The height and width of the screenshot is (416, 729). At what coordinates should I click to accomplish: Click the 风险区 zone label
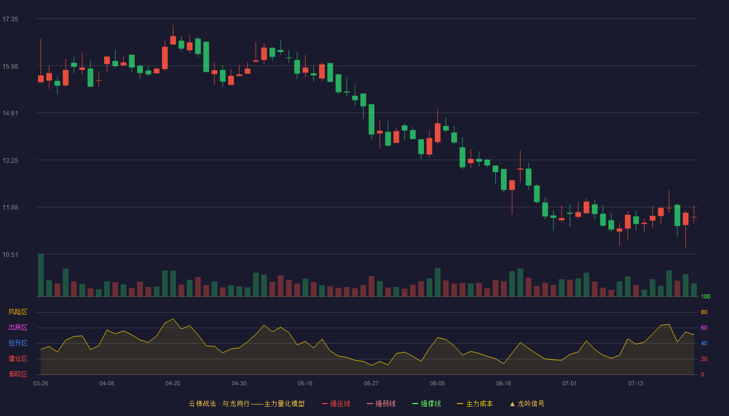pos(18,312)
